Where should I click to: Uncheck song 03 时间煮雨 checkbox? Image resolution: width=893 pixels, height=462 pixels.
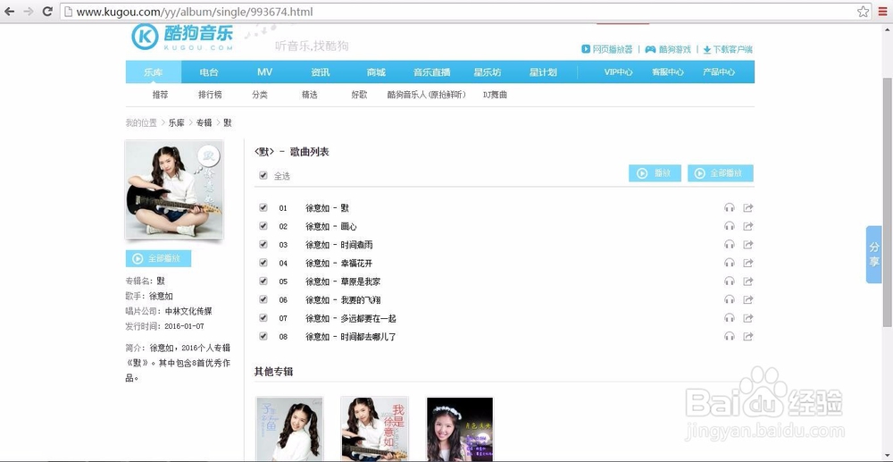(263, 244)
